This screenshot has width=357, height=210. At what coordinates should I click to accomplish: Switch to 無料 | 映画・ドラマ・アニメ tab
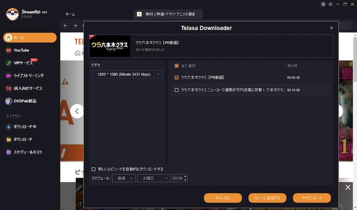point(168,14)
